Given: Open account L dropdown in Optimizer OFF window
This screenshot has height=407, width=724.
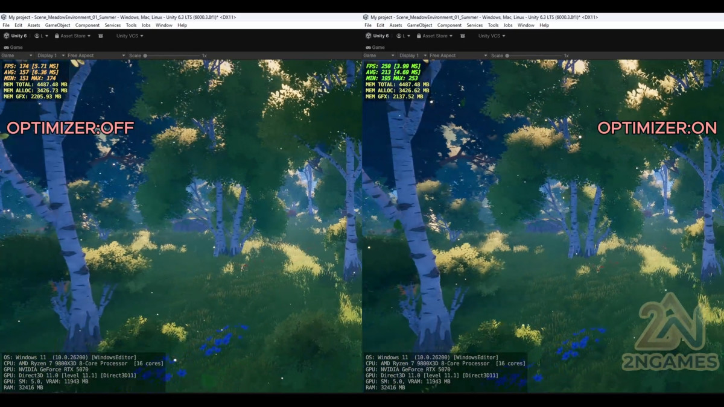Looking at the screenshot, I should (x=41, y=36).
